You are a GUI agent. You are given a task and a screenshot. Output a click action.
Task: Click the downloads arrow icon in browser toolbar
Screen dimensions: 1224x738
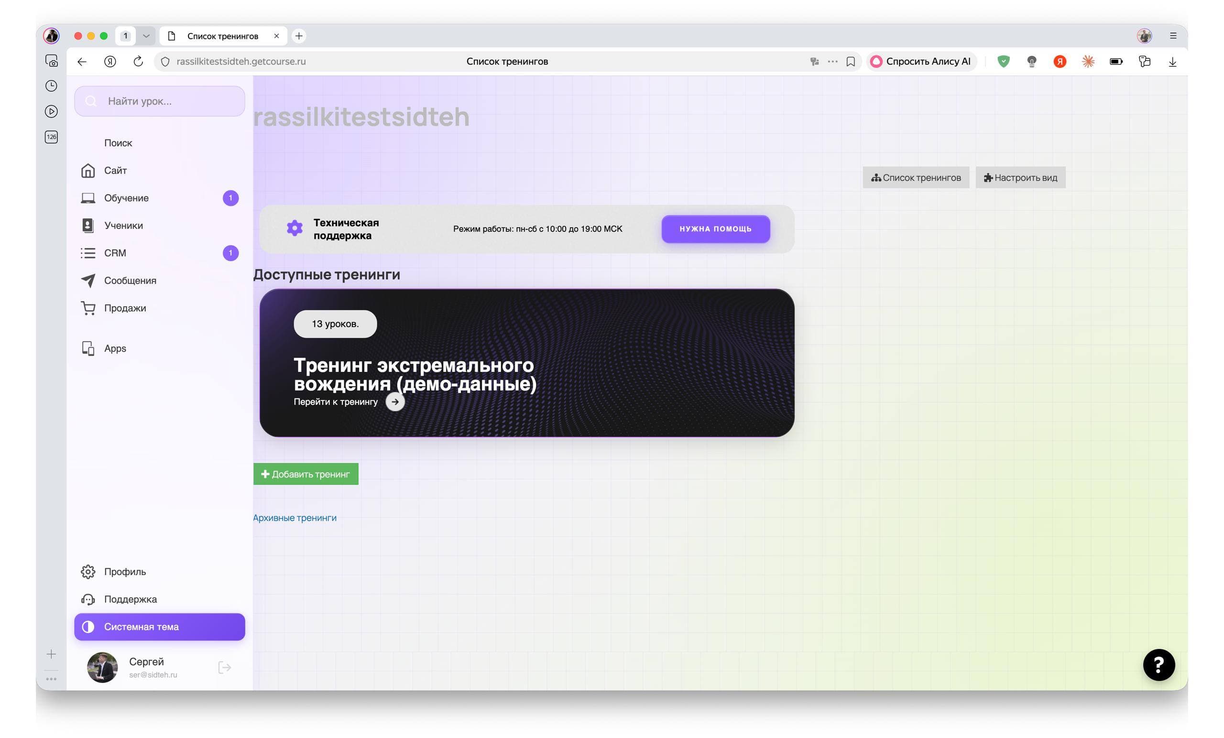[1172, 62]
